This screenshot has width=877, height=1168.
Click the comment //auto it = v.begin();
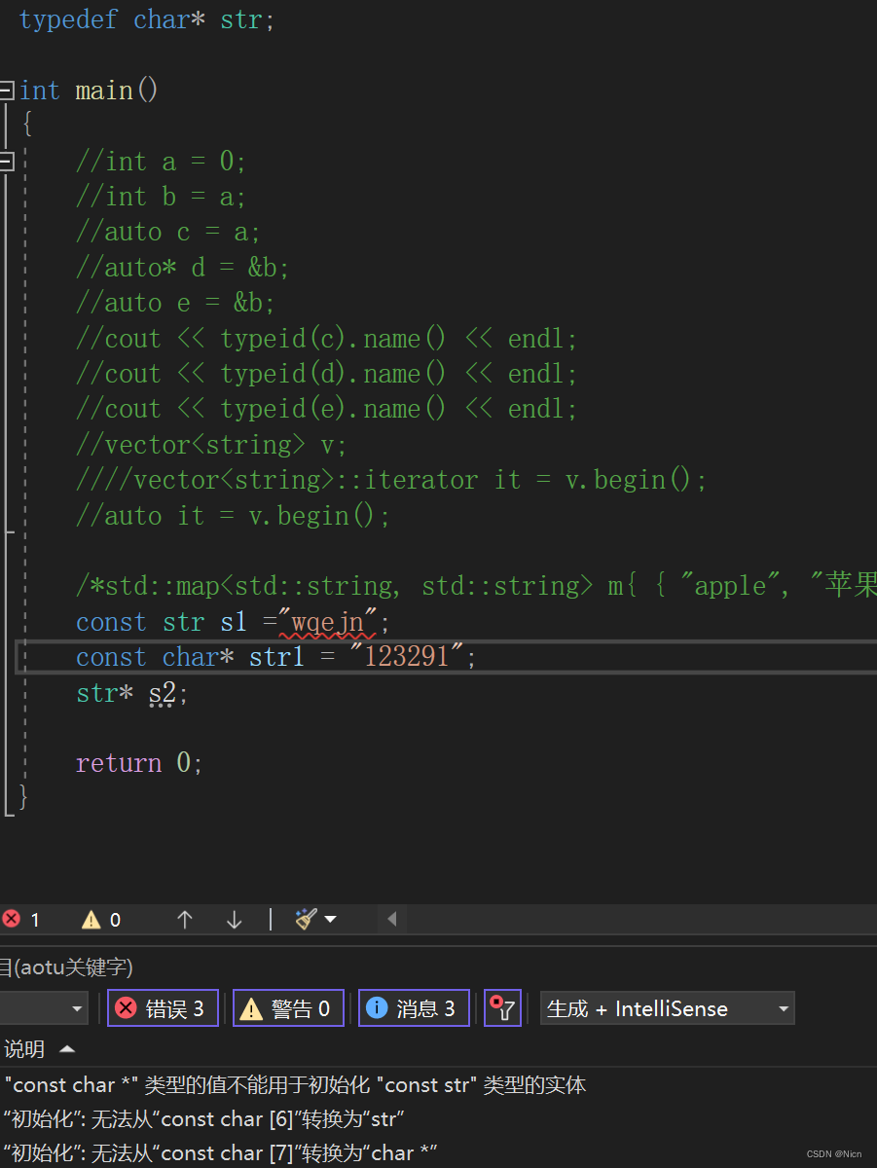[x=233, y=516]
